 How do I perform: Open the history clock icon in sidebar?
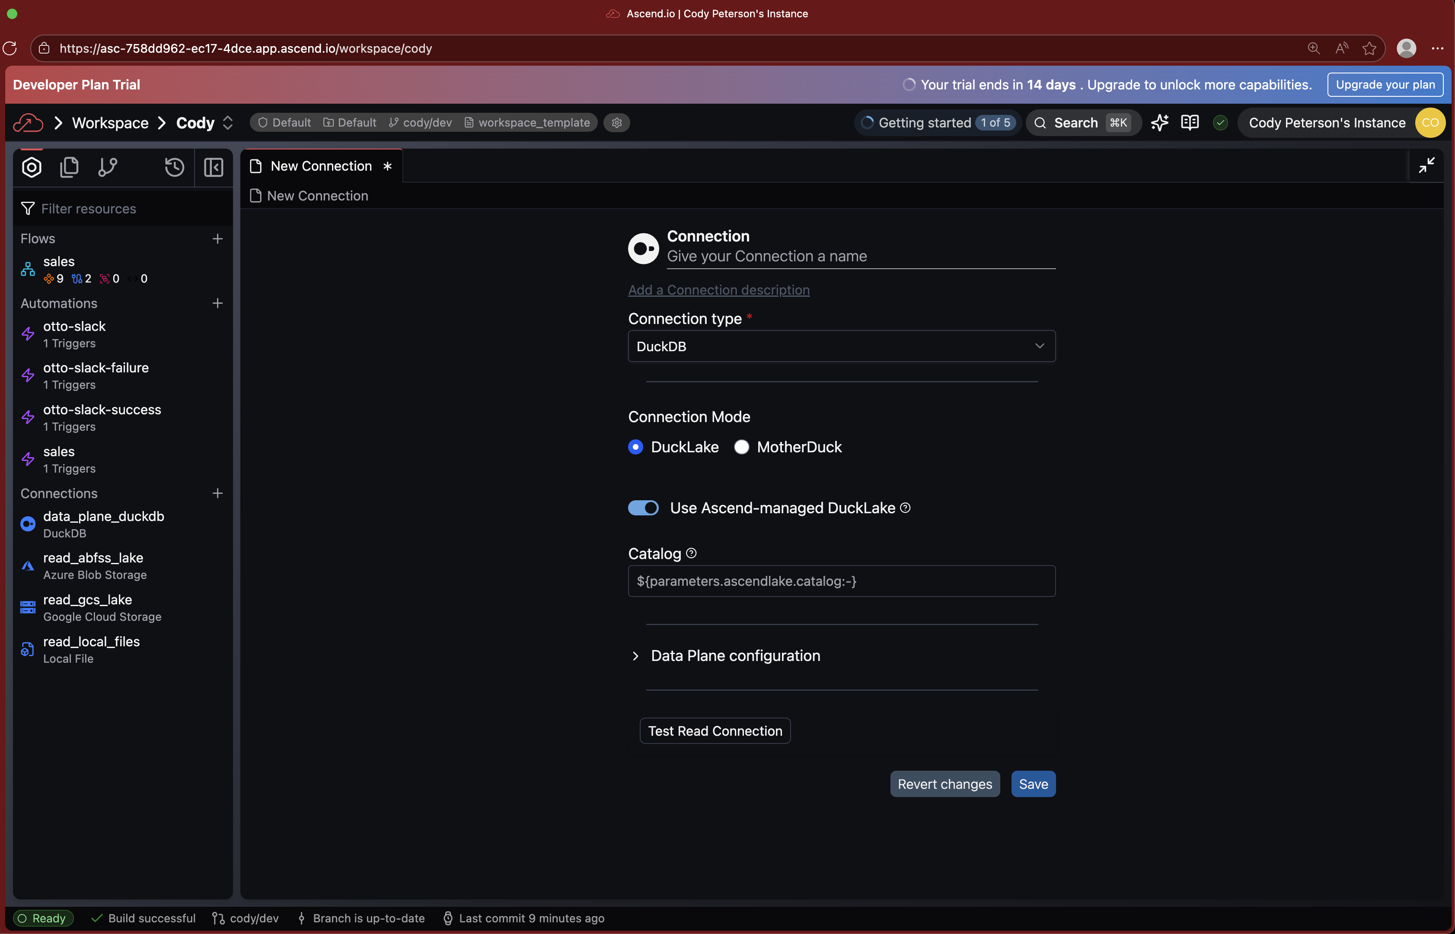174,167
